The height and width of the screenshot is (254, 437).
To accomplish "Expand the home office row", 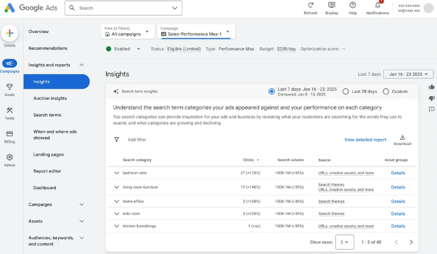I will coord(117,201).
